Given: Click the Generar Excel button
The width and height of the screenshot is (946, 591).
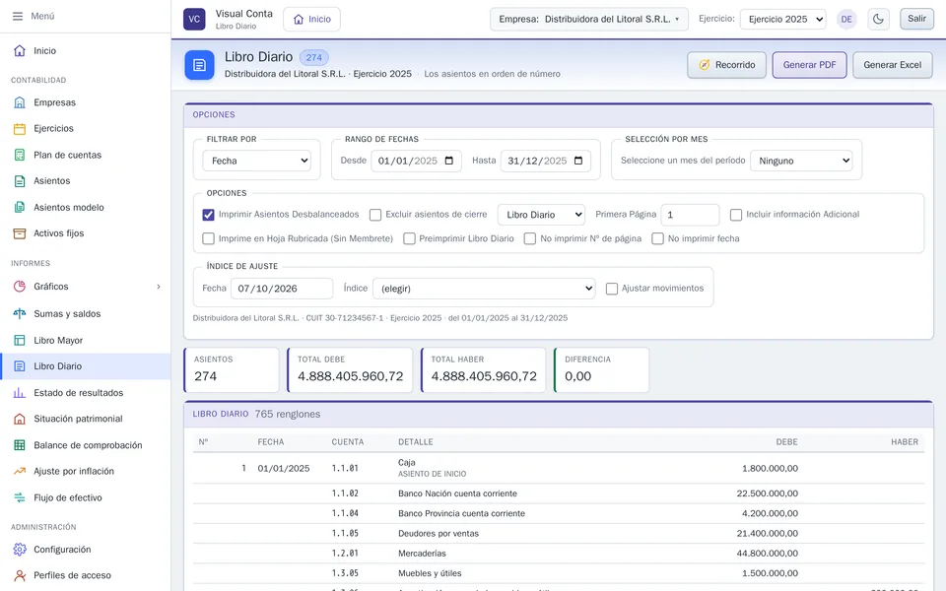Looking at the screenshot, I should coord(893,65).
